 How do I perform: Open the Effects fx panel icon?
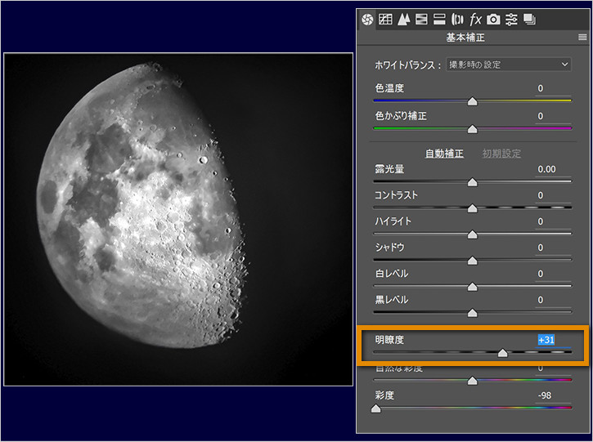tap(475, 19)
